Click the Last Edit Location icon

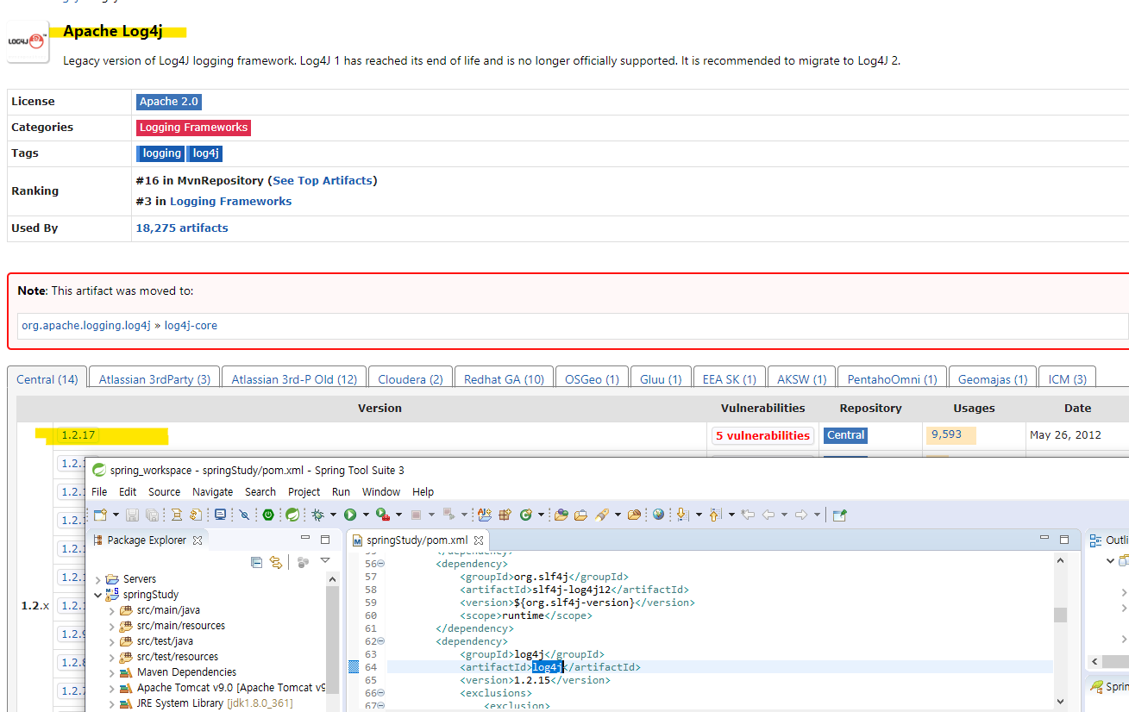(x=748, y=515)
